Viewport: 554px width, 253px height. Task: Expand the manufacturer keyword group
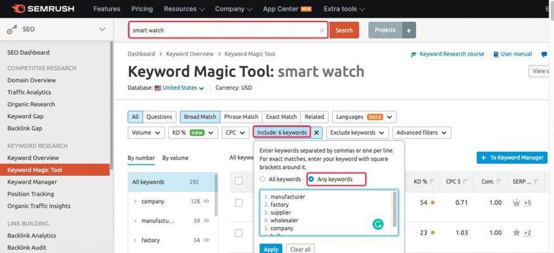(135, 221)
